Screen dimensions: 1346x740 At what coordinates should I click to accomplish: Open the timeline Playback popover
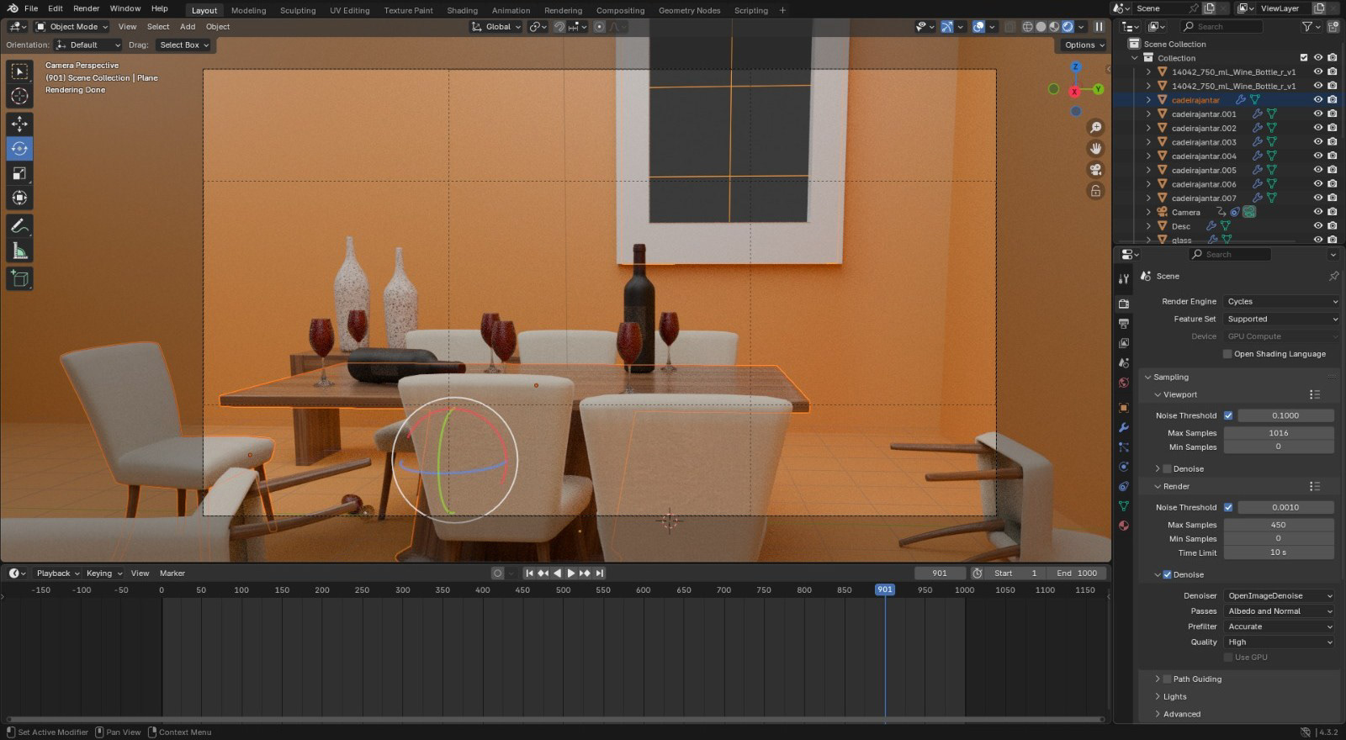tap(58, 573)
